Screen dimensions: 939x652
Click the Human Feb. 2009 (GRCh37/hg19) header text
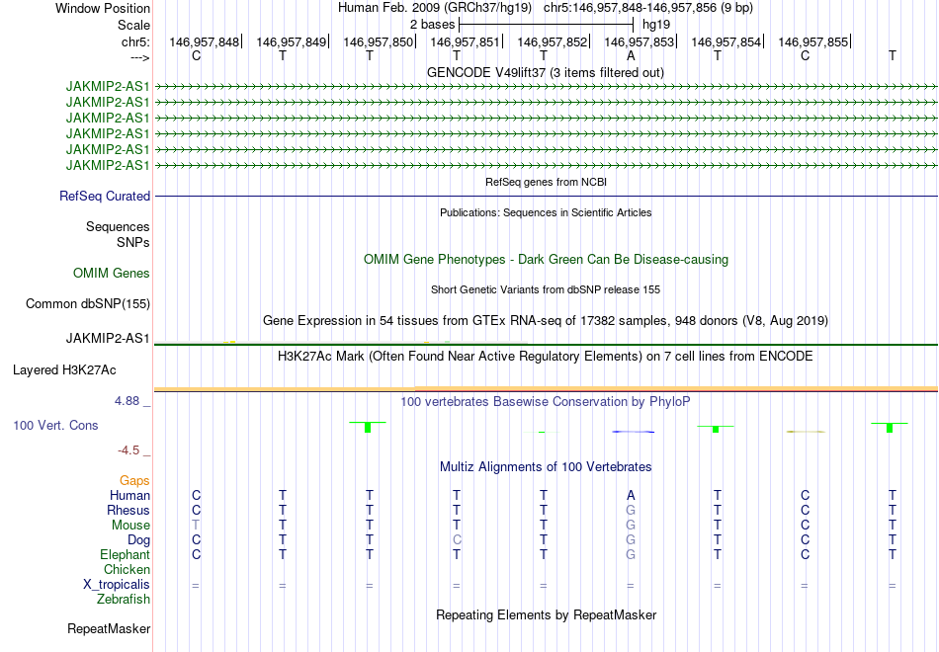(435, 8)
